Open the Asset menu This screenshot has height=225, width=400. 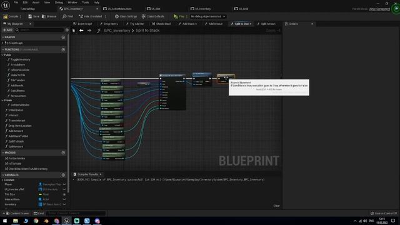click(36, 2)
